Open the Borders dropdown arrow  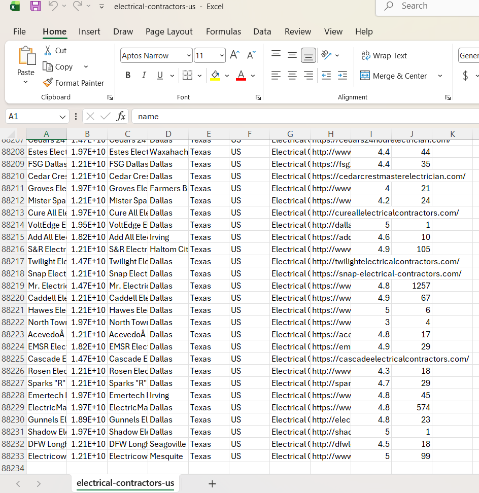pyautogui.click(x=199, y=76)
